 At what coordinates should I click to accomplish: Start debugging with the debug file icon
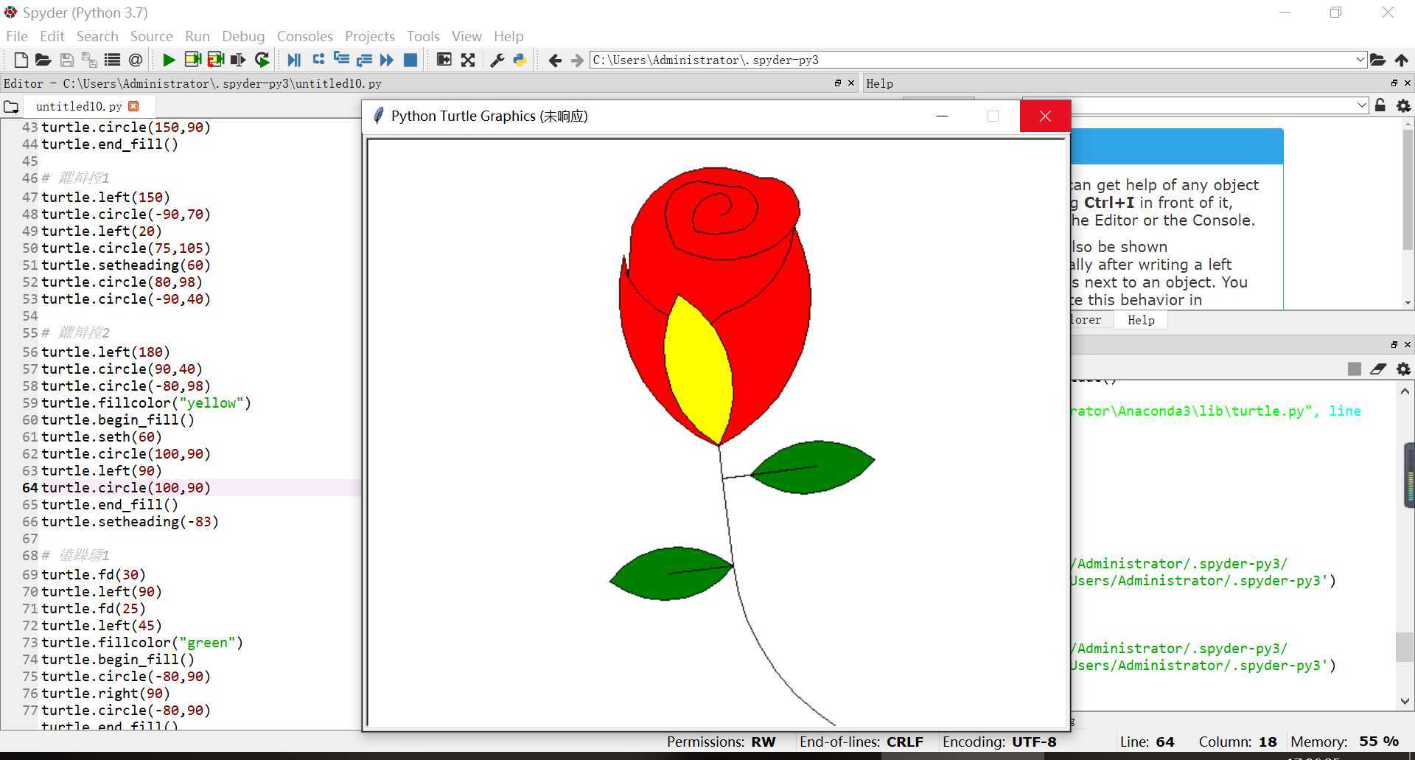(x=294, y=60)
